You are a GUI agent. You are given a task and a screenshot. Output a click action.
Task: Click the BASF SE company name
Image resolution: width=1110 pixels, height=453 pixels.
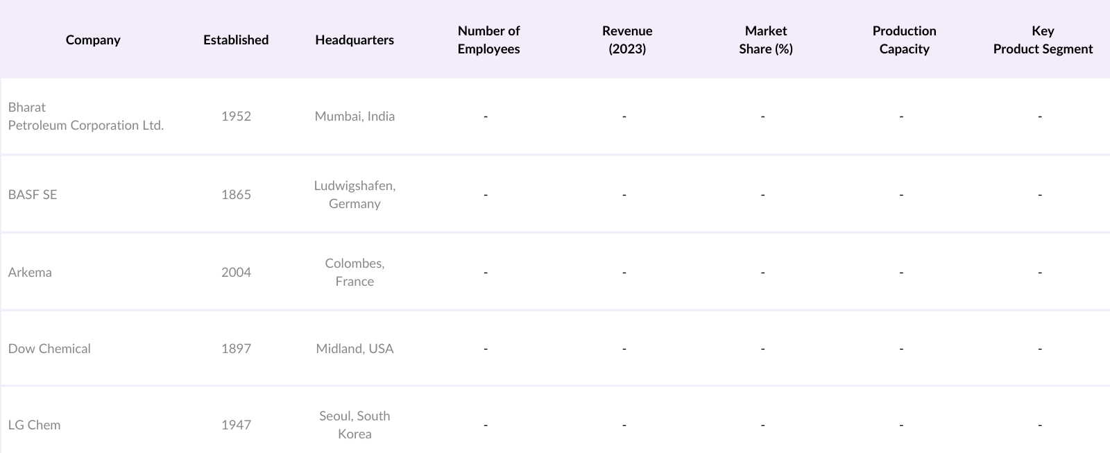pyautogui.click(x=33, y=195)
